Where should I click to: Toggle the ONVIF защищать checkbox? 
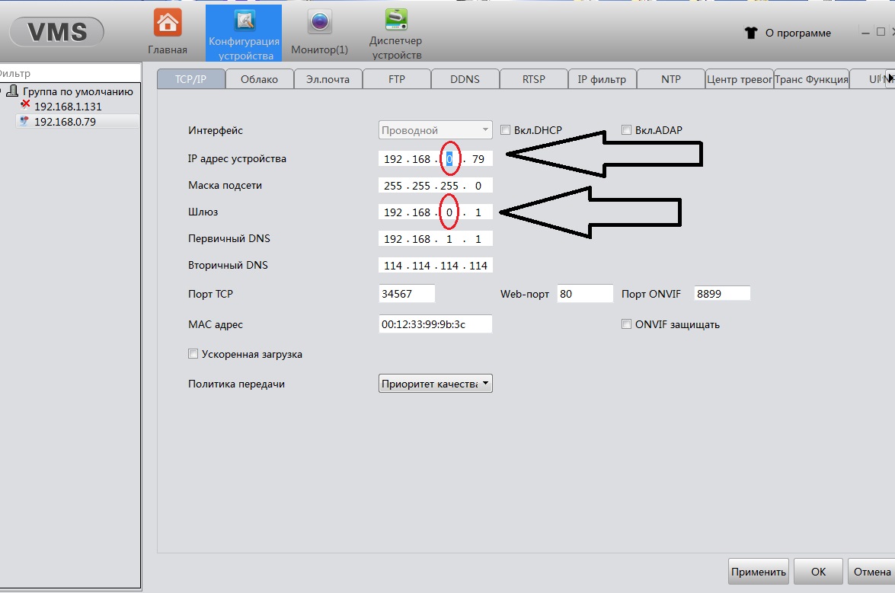(x=627, y=324)
